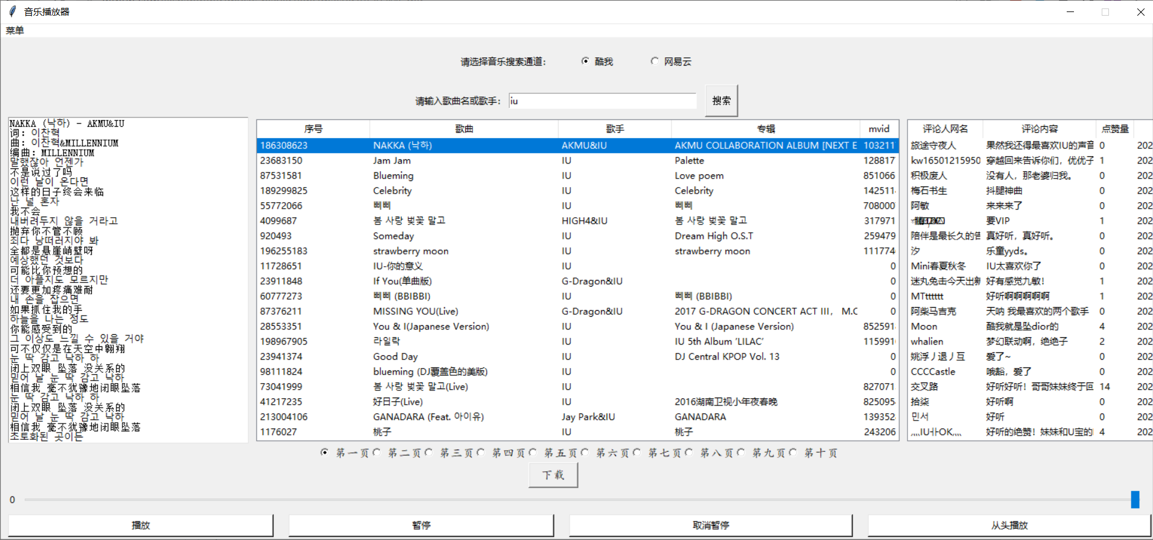Select the 第五页 page radio button

point(553,453)
